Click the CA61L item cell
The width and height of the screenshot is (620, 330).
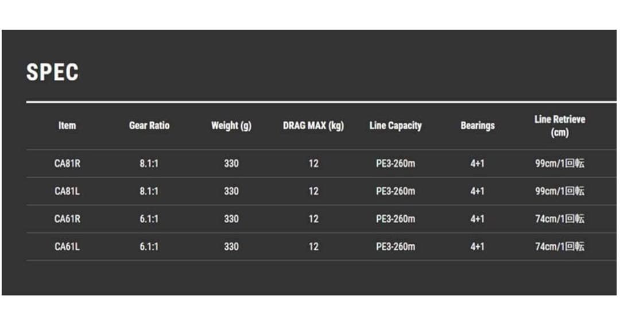point(67,246)
